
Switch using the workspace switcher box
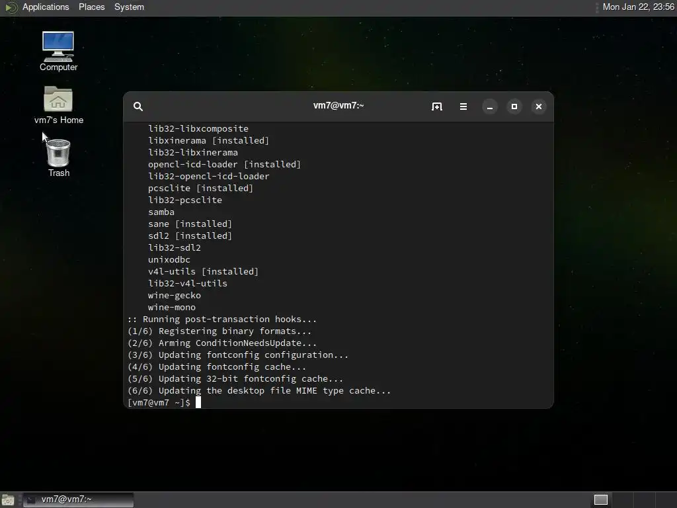click(600, 500)
